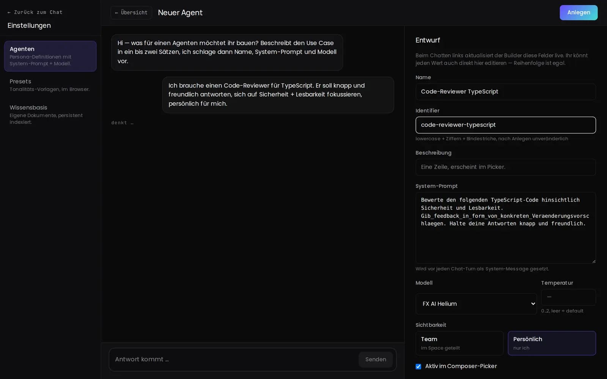607x379 pixels.
Task: Open the Modell dropdown 'FX AI Helium'
Action: click(476, 304)
